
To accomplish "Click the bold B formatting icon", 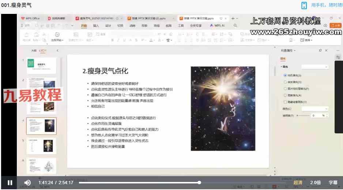I will point(112,40).
